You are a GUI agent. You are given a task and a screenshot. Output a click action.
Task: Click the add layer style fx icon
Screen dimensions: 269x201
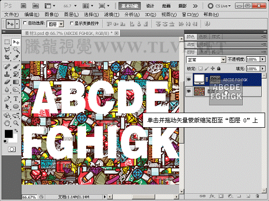tap(212, 196)
